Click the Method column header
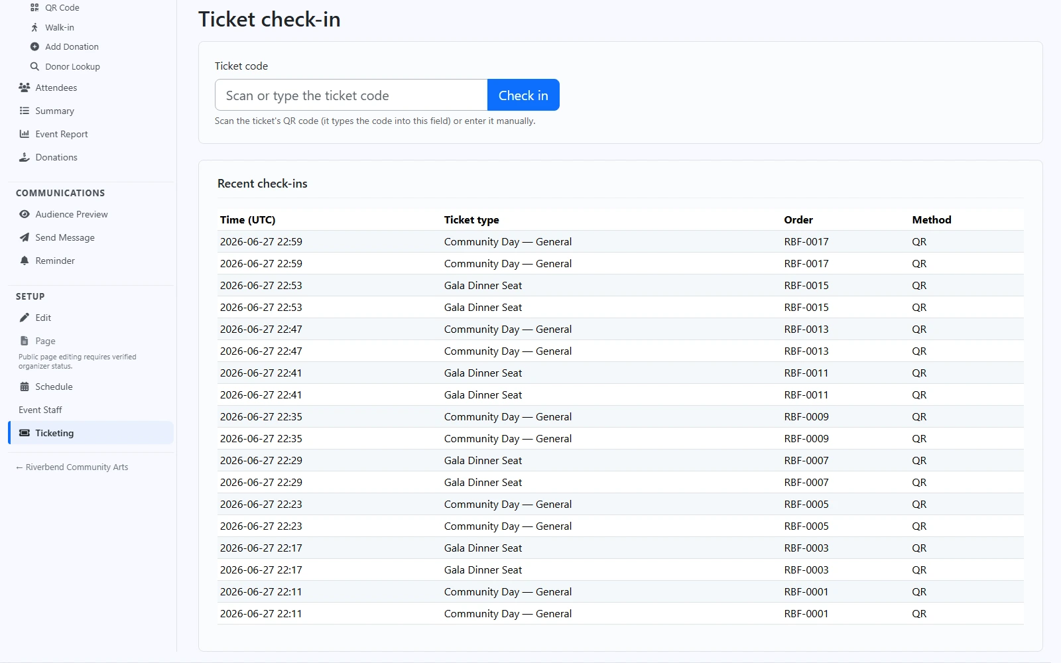 point(932,219)
